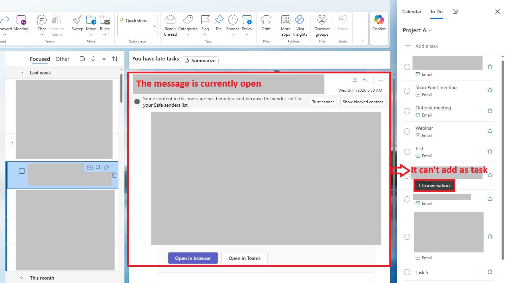
Task: Expand the conversation thread arrow
Action: coord(12,143)
